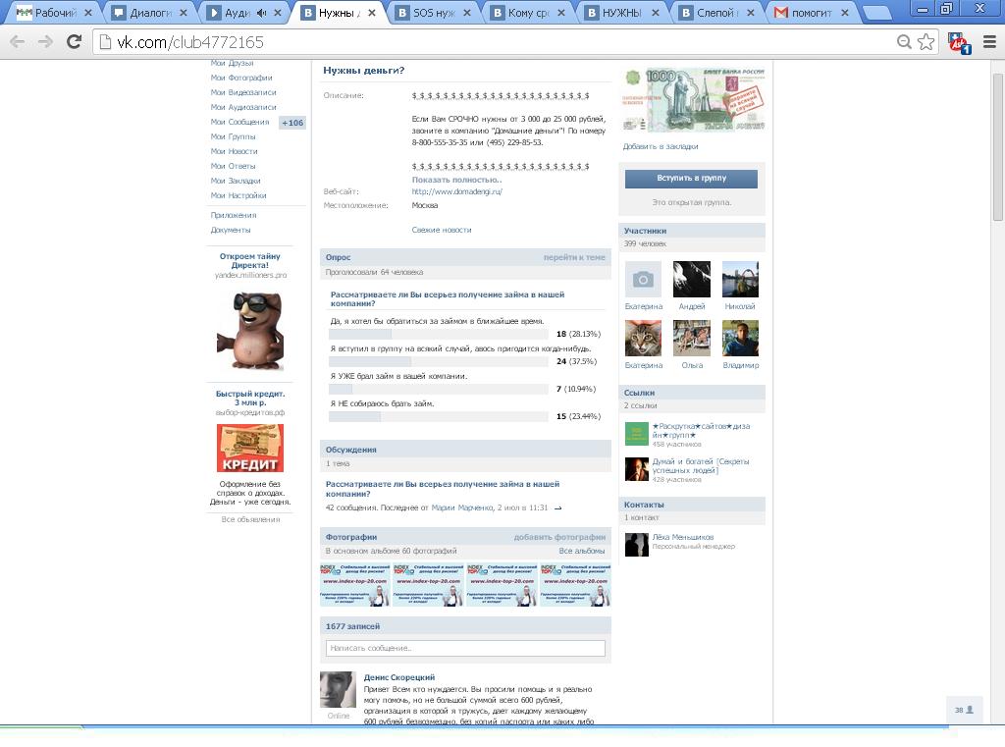The image size is (1005, 747).
Task: Mute the audio tab speaker icon
Action: click(261, 12)
